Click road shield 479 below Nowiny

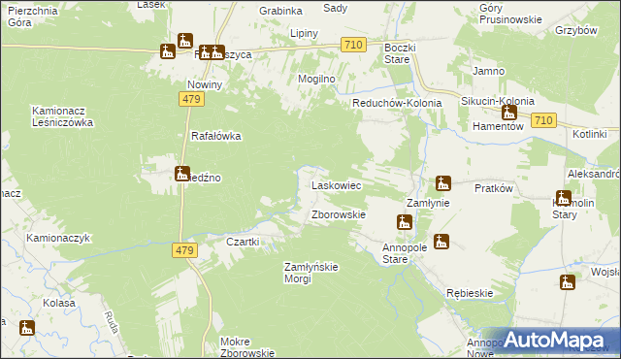tap(192, 99)
